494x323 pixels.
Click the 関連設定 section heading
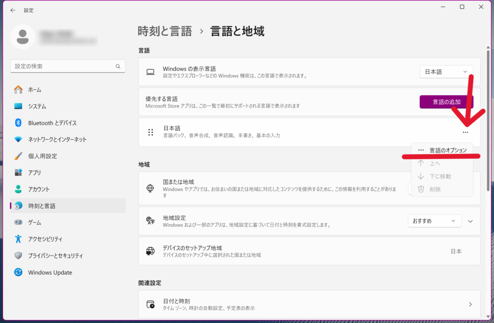tap(150, 283)
